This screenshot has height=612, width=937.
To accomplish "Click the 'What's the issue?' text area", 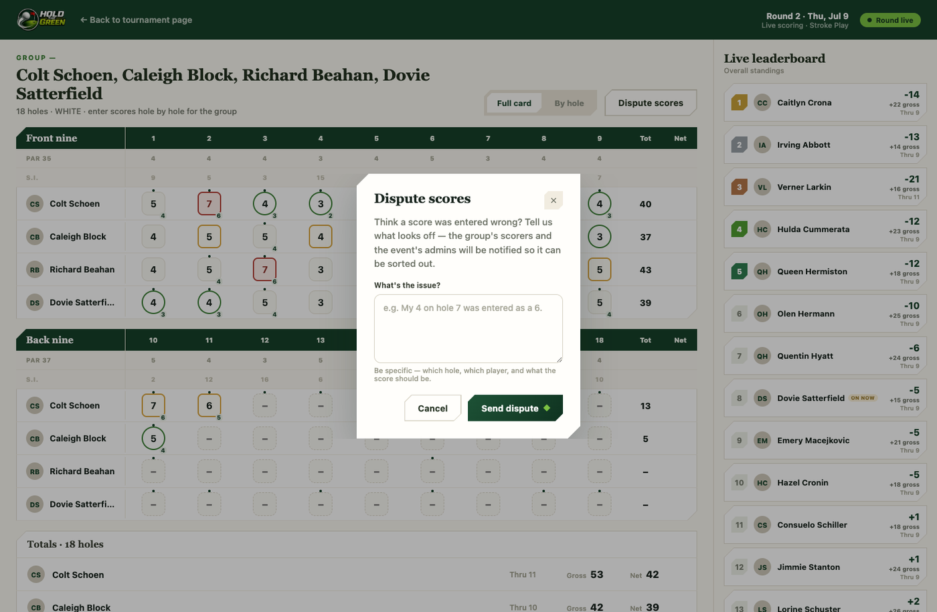I will (468, 328).
